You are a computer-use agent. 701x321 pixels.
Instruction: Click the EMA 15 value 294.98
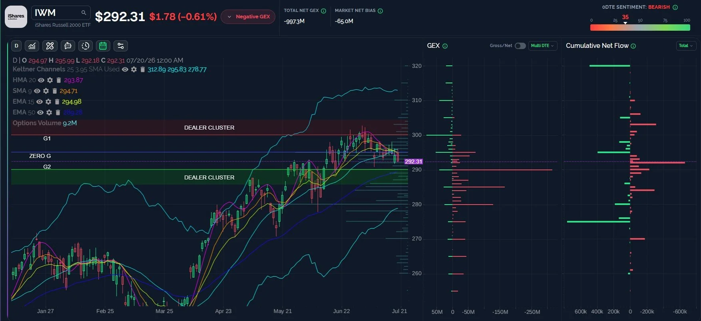(x=72, y=102)
